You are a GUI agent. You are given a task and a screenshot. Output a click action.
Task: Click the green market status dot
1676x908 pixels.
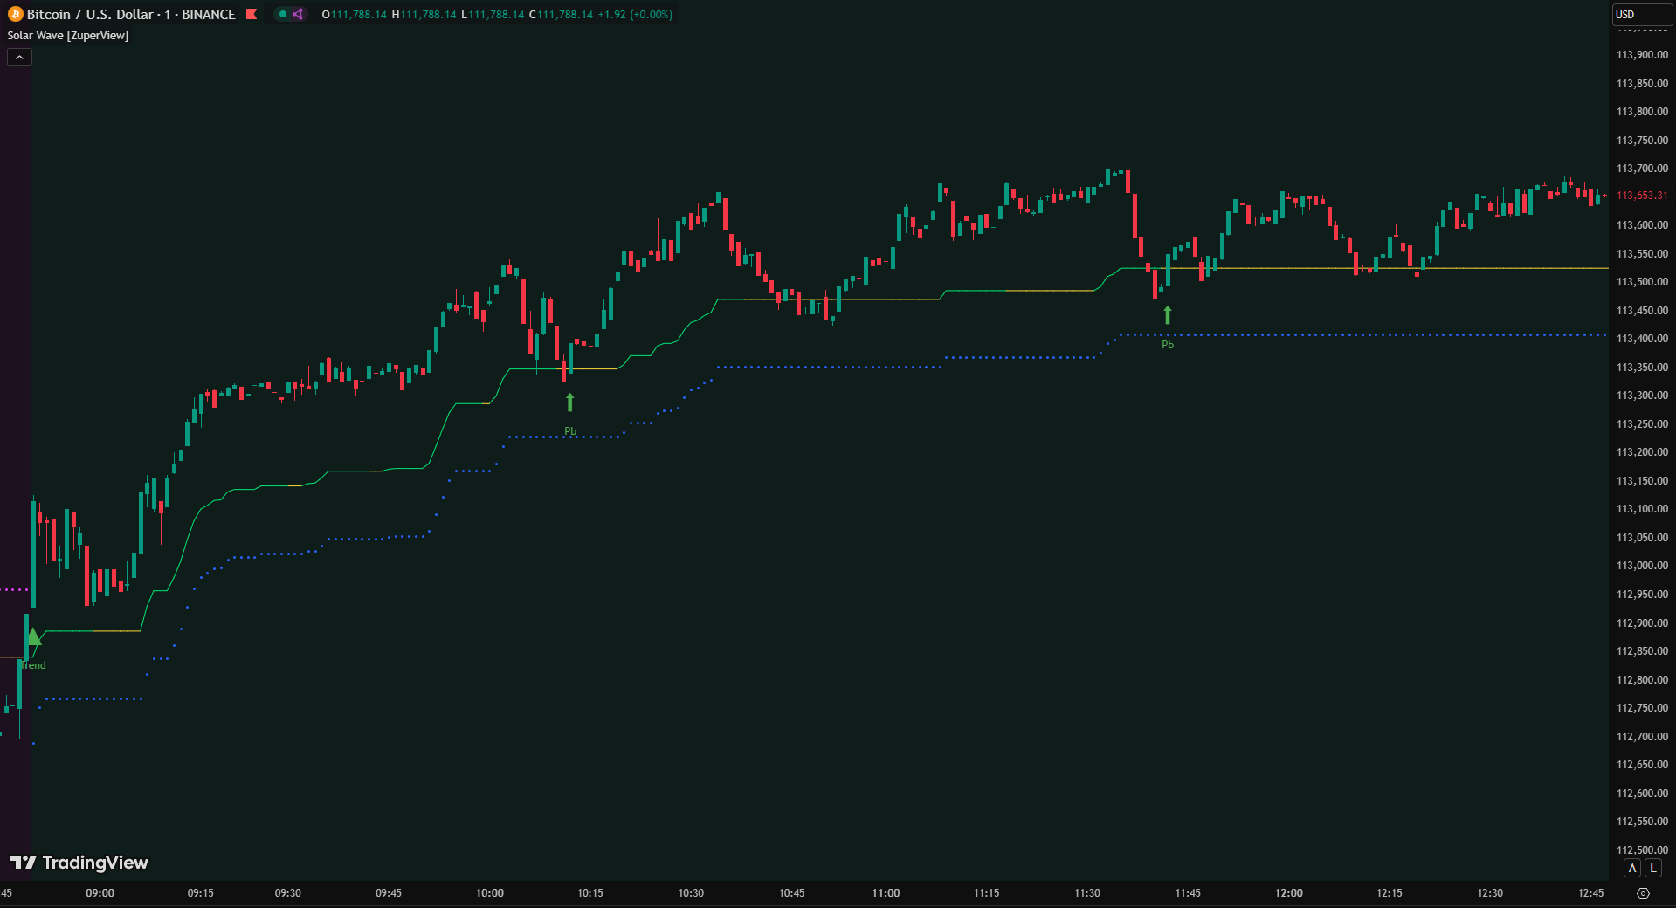(283, 14)
